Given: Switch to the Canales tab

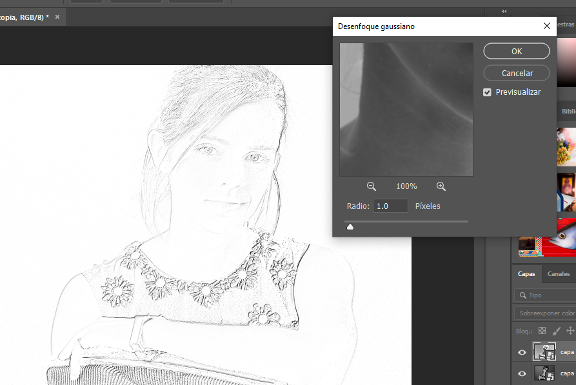Looking at the screenshot, I should (x=558, y=273).
